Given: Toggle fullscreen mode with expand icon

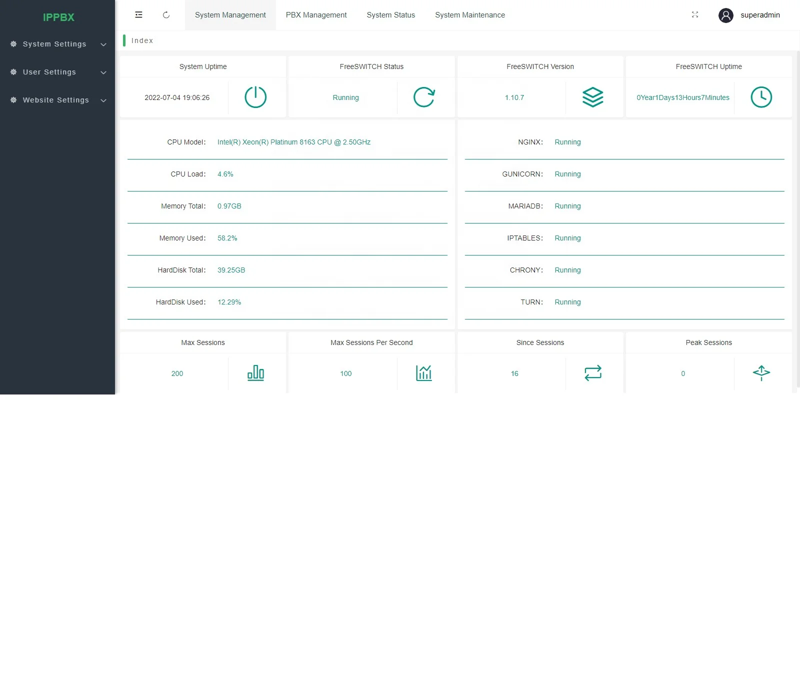Looking at the screenshot, I should [x=695, y=15].
